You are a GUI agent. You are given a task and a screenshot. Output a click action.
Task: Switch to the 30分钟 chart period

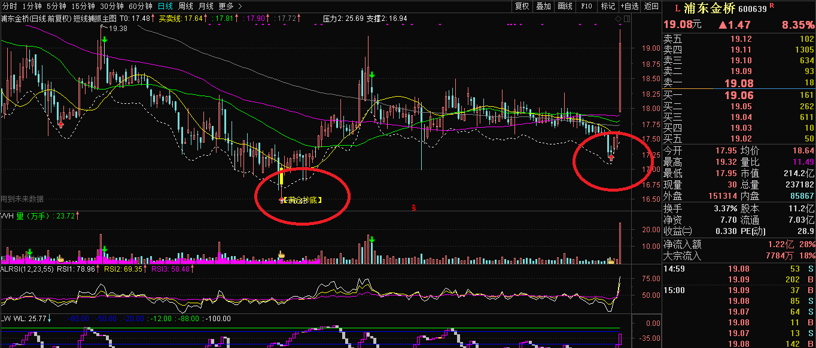pos(112,7)
